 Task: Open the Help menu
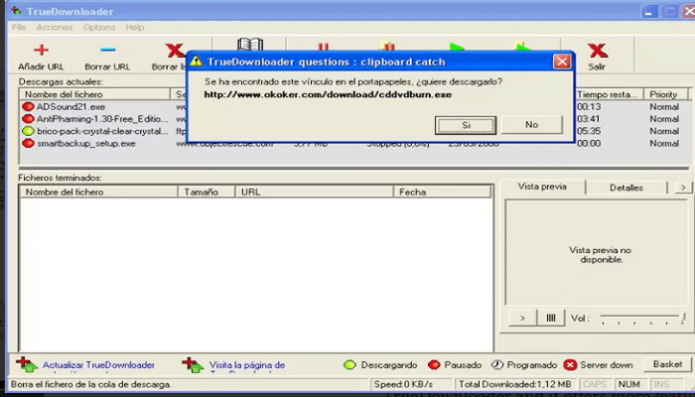point(135,28)
